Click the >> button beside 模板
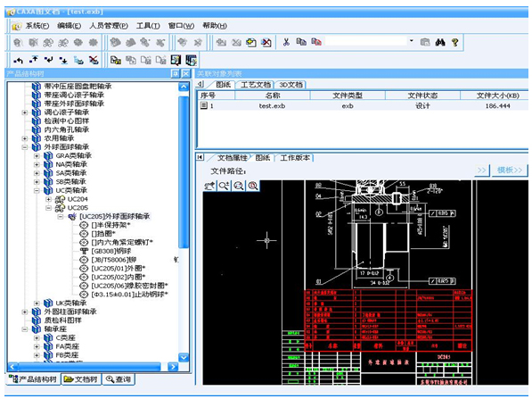This screenshot has height=399, width=532. (x=482, y=170)
